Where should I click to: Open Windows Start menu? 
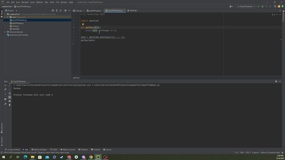(4, 157)
